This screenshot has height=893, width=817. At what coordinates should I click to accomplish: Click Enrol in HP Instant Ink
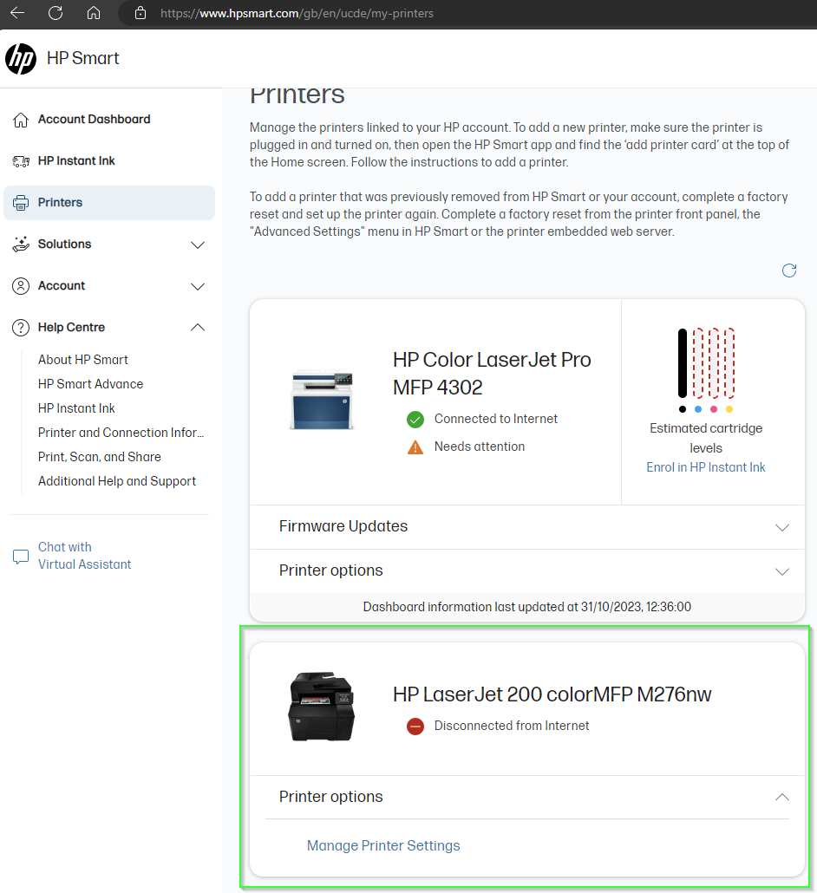pos(705,466)
